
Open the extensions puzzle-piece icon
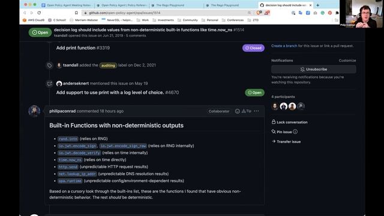coord(337,13)
